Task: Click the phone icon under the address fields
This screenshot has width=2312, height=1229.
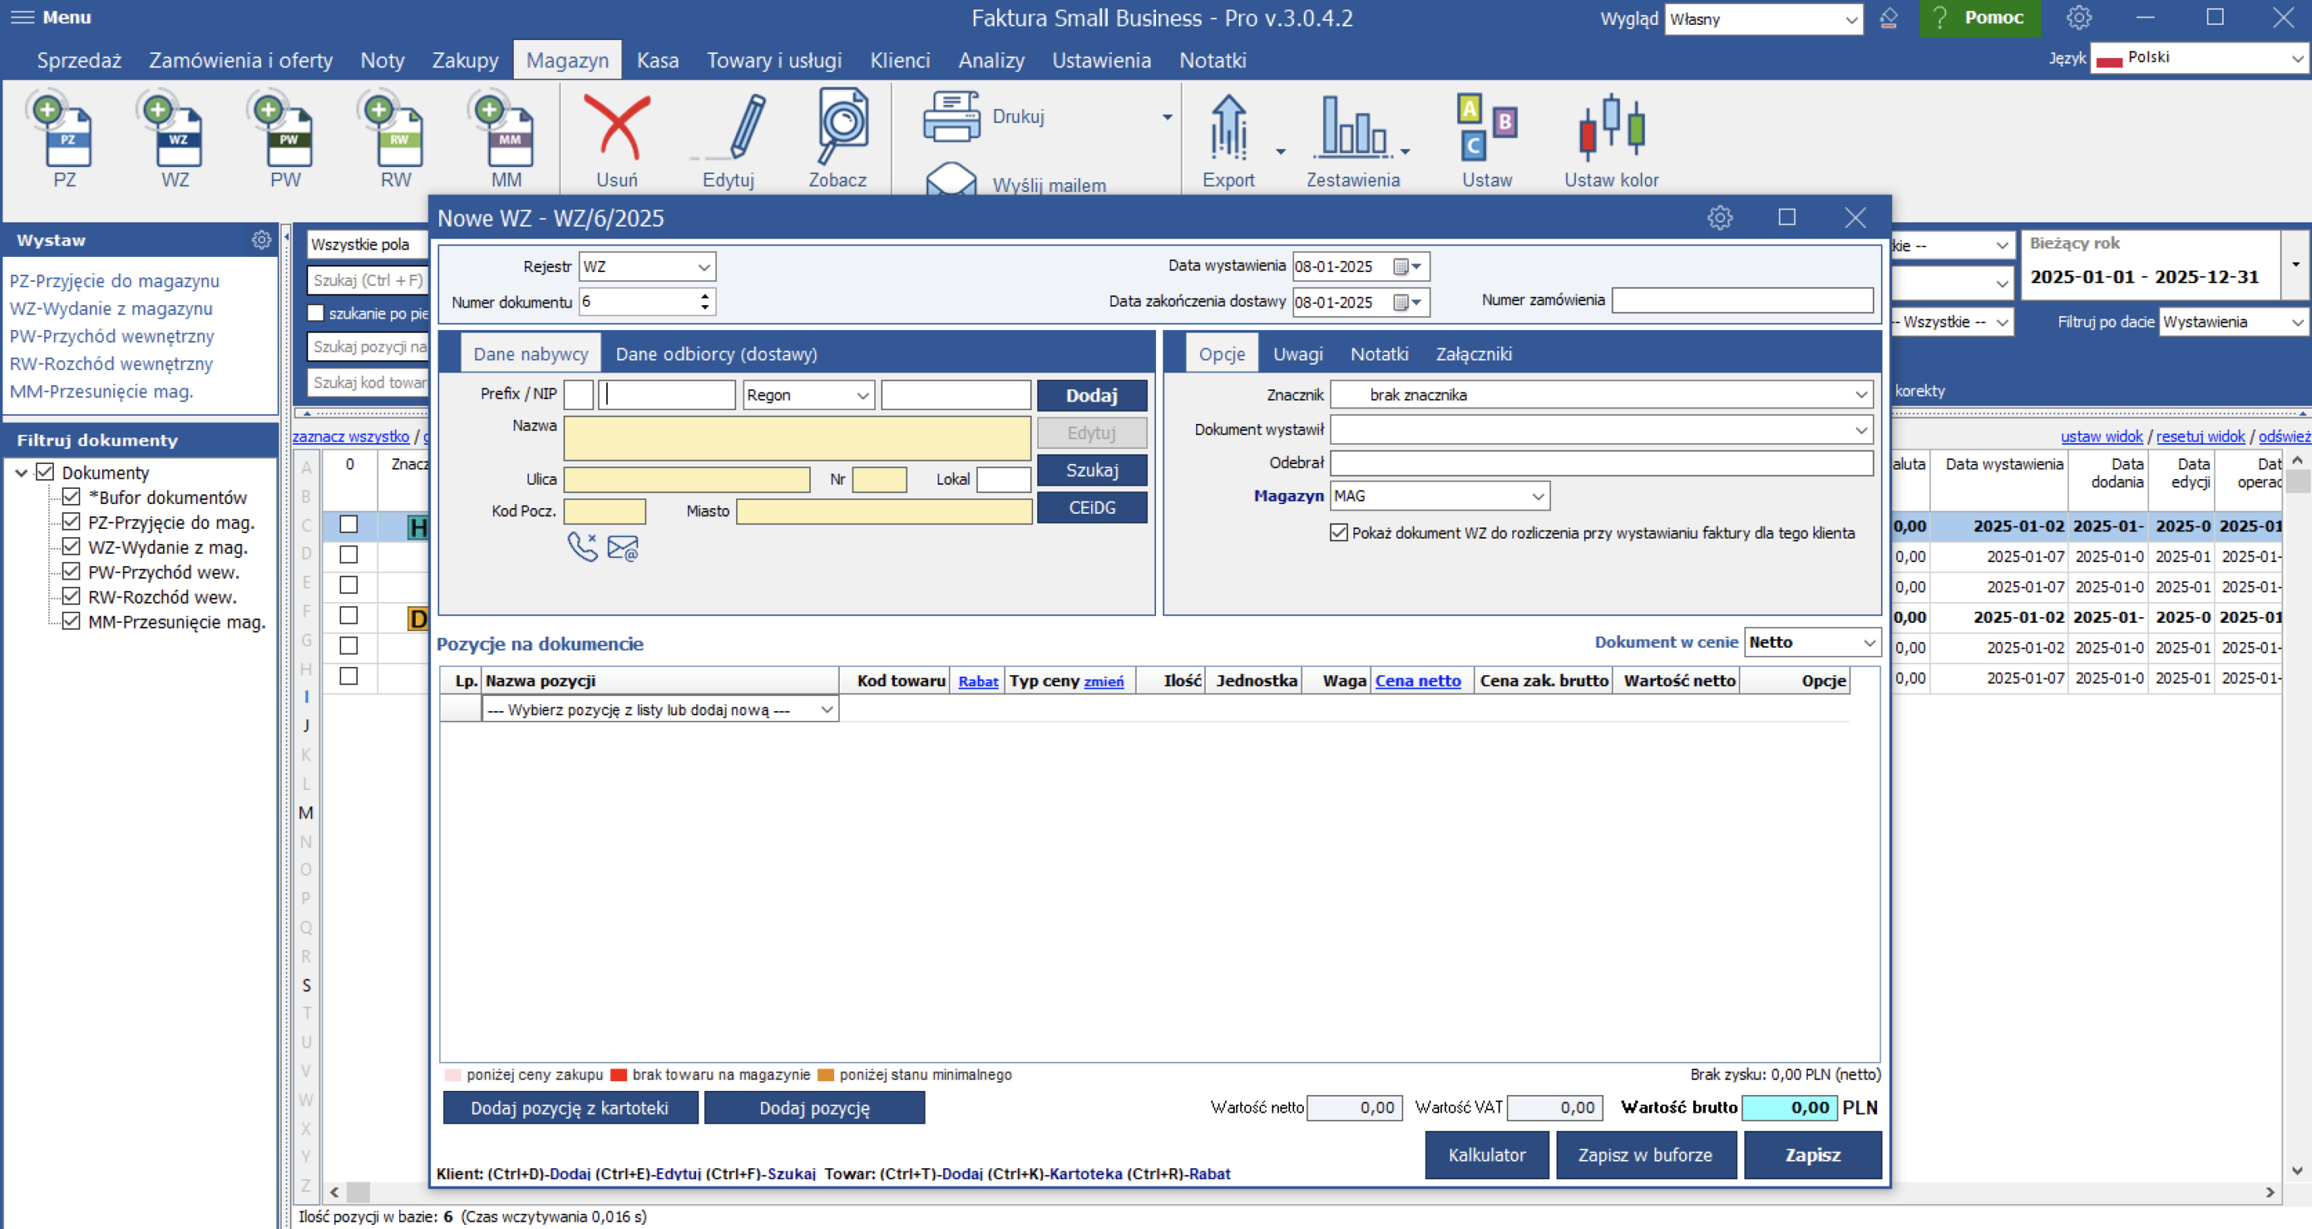Action: pos(583,547)
